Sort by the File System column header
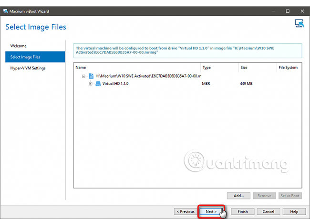The height and width of the screenshot is (219, 310). (x=289, y=68)
